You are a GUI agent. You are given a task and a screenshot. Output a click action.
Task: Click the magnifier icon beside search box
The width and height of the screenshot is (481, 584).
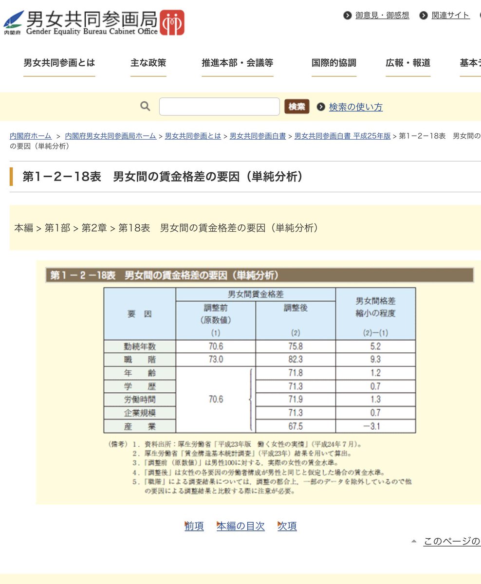tap(145, 106)
